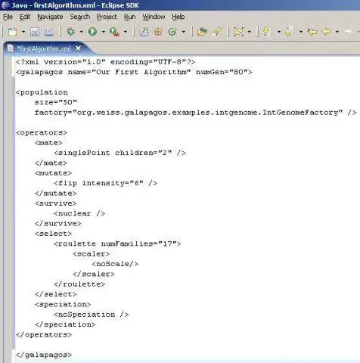Click the </operators> closing tag
Screen dimensions: 360x363
pos(44,334)
